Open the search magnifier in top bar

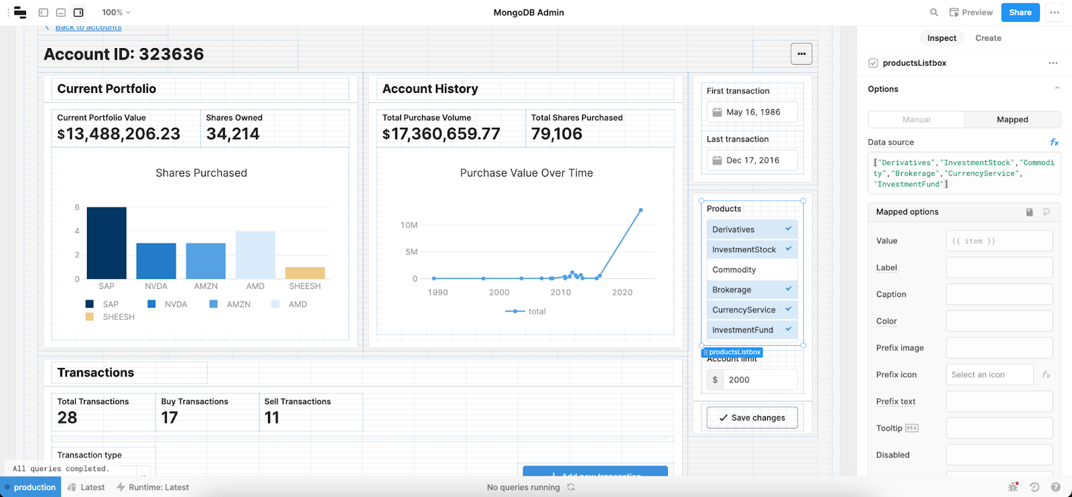point(934,12)
